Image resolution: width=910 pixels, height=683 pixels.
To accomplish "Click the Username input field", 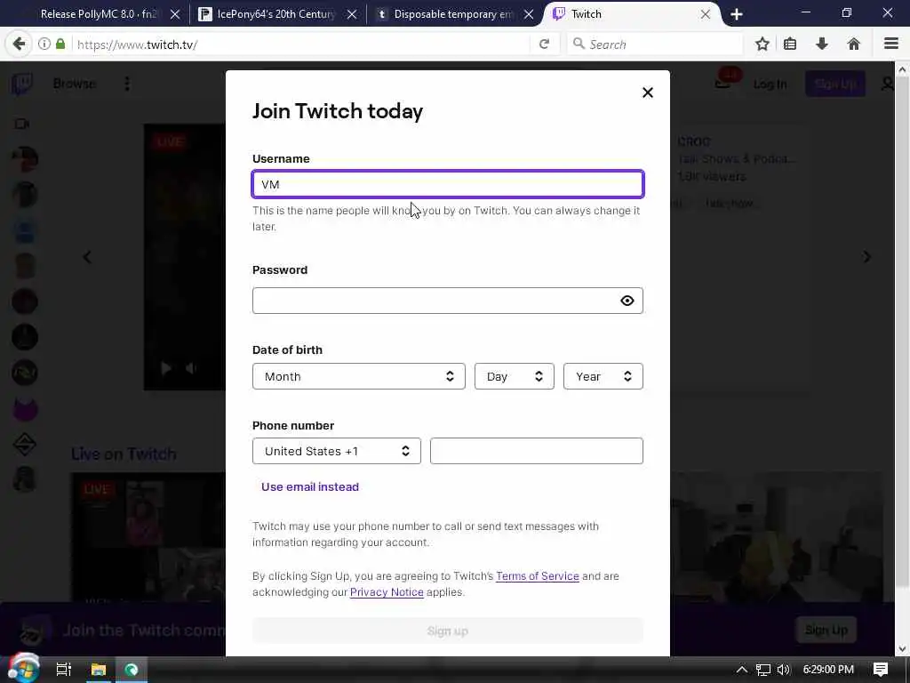I will pos(448,184).
